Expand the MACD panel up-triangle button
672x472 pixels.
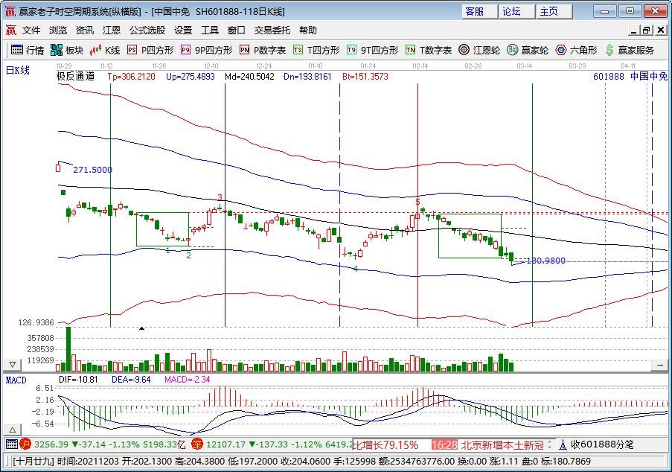click(13, 429)
